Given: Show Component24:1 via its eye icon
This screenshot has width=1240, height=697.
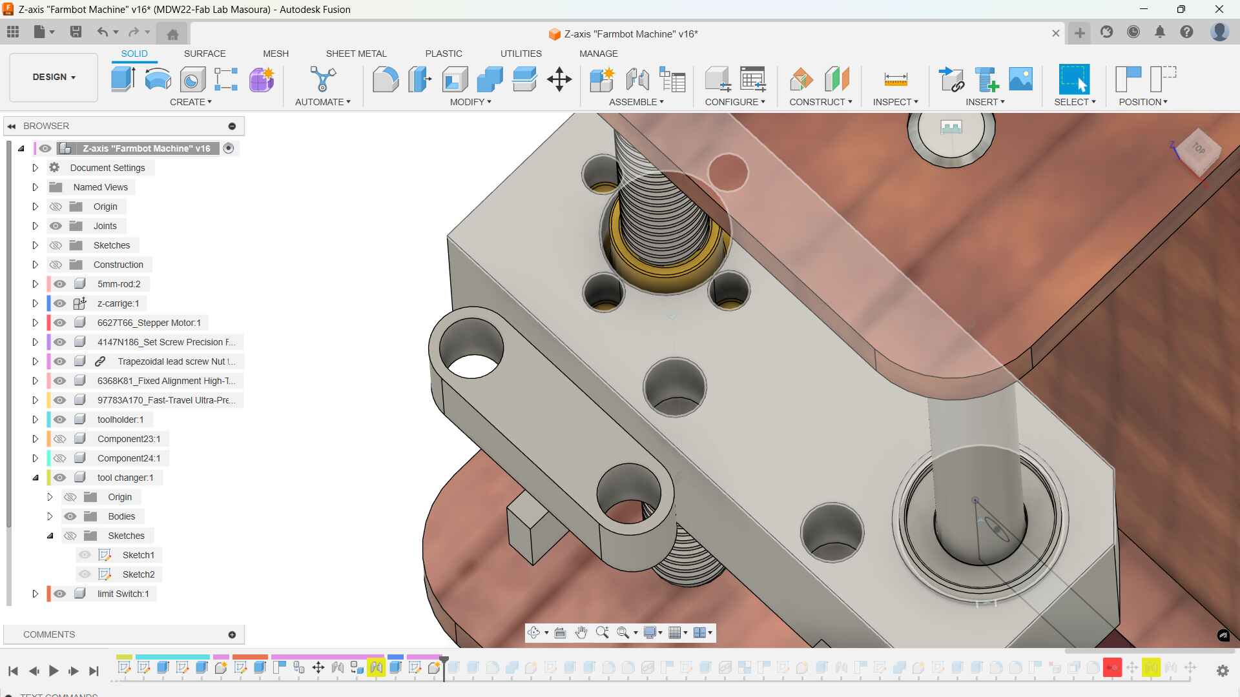Looking at the screenshot, I should (59, 458).
